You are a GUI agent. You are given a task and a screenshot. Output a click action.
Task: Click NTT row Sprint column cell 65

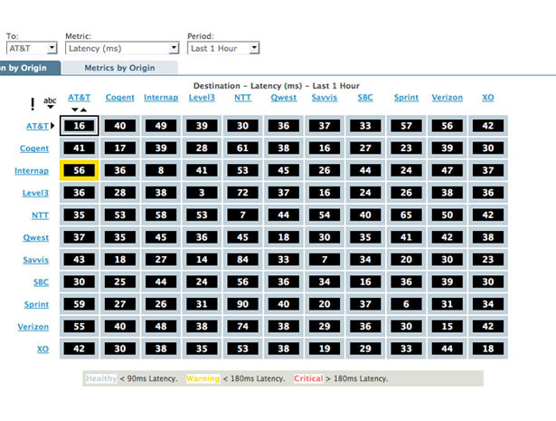(x=406, y=215)
